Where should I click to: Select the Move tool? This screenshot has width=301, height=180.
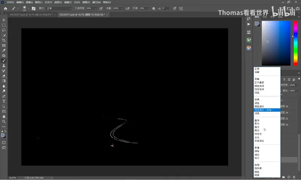4,20
